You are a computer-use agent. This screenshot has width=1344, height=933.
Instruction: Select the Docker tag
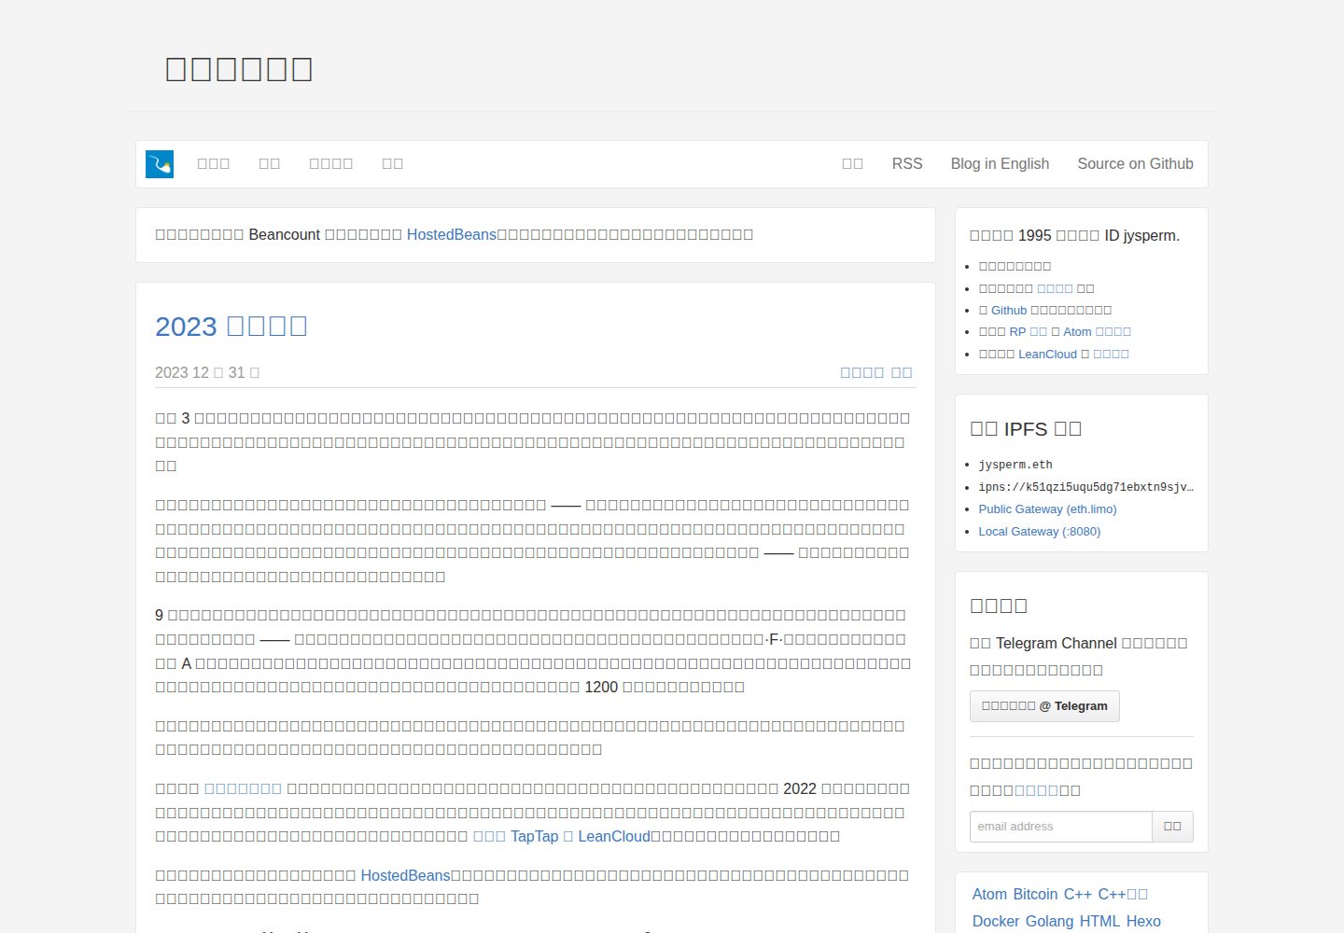point(996,922)
